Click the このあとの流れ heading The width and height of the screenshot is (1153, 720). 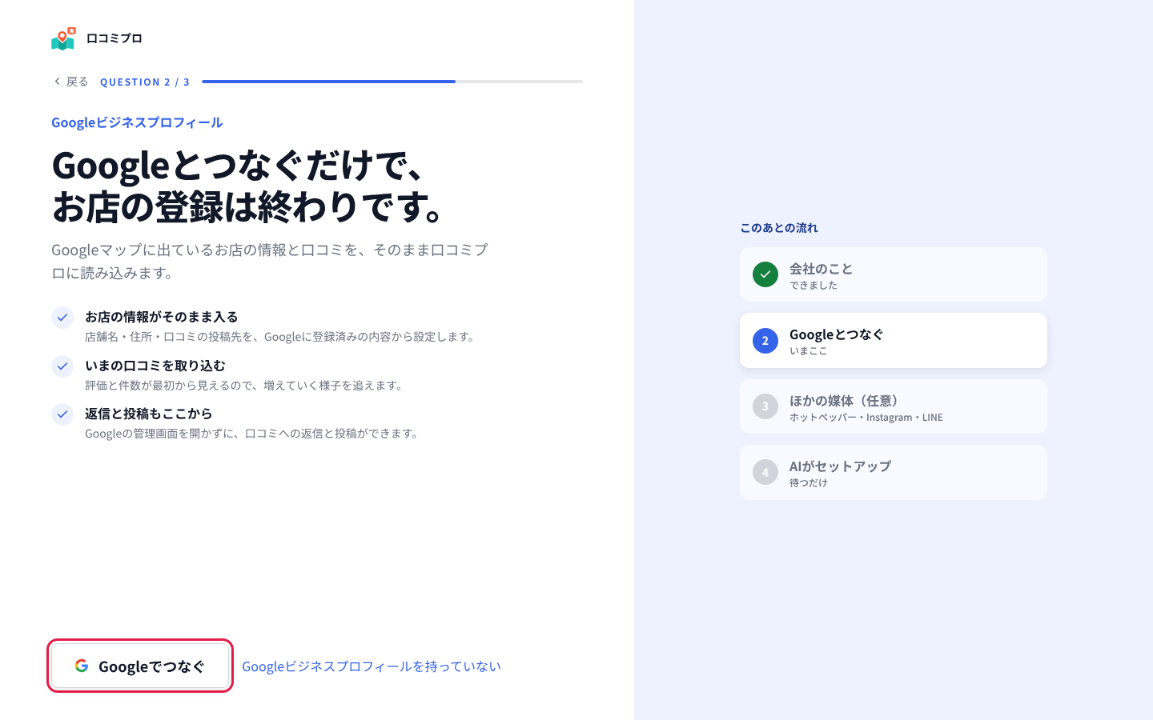coord(779,228)
